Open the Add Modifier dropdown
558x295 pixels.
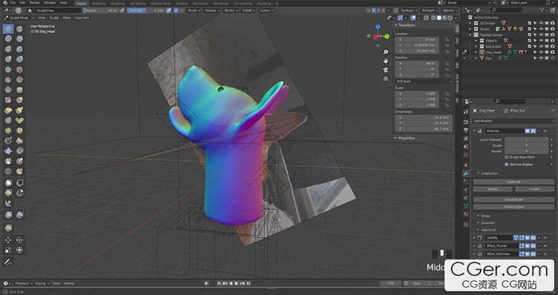point(514,121)
